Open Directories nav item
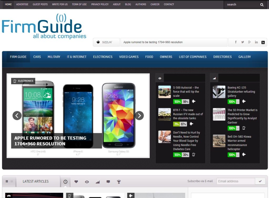Screen dimensions: 269x198 pos(222,57)
